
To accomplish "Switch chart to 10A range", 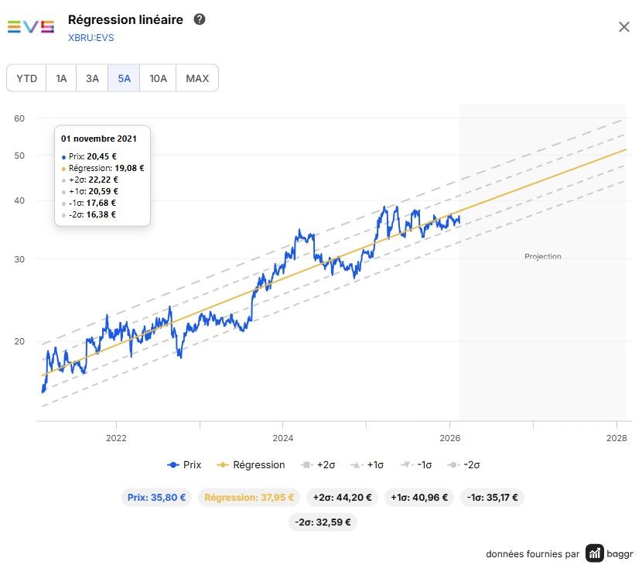I will (158, 78).
